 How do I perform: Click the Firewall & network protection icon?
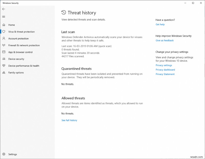point(4,45)
